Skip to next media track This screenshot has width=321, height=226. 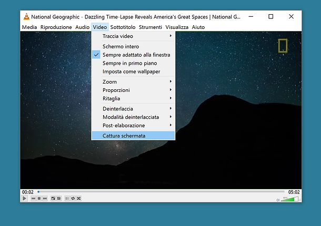click(x=45, y=198)
